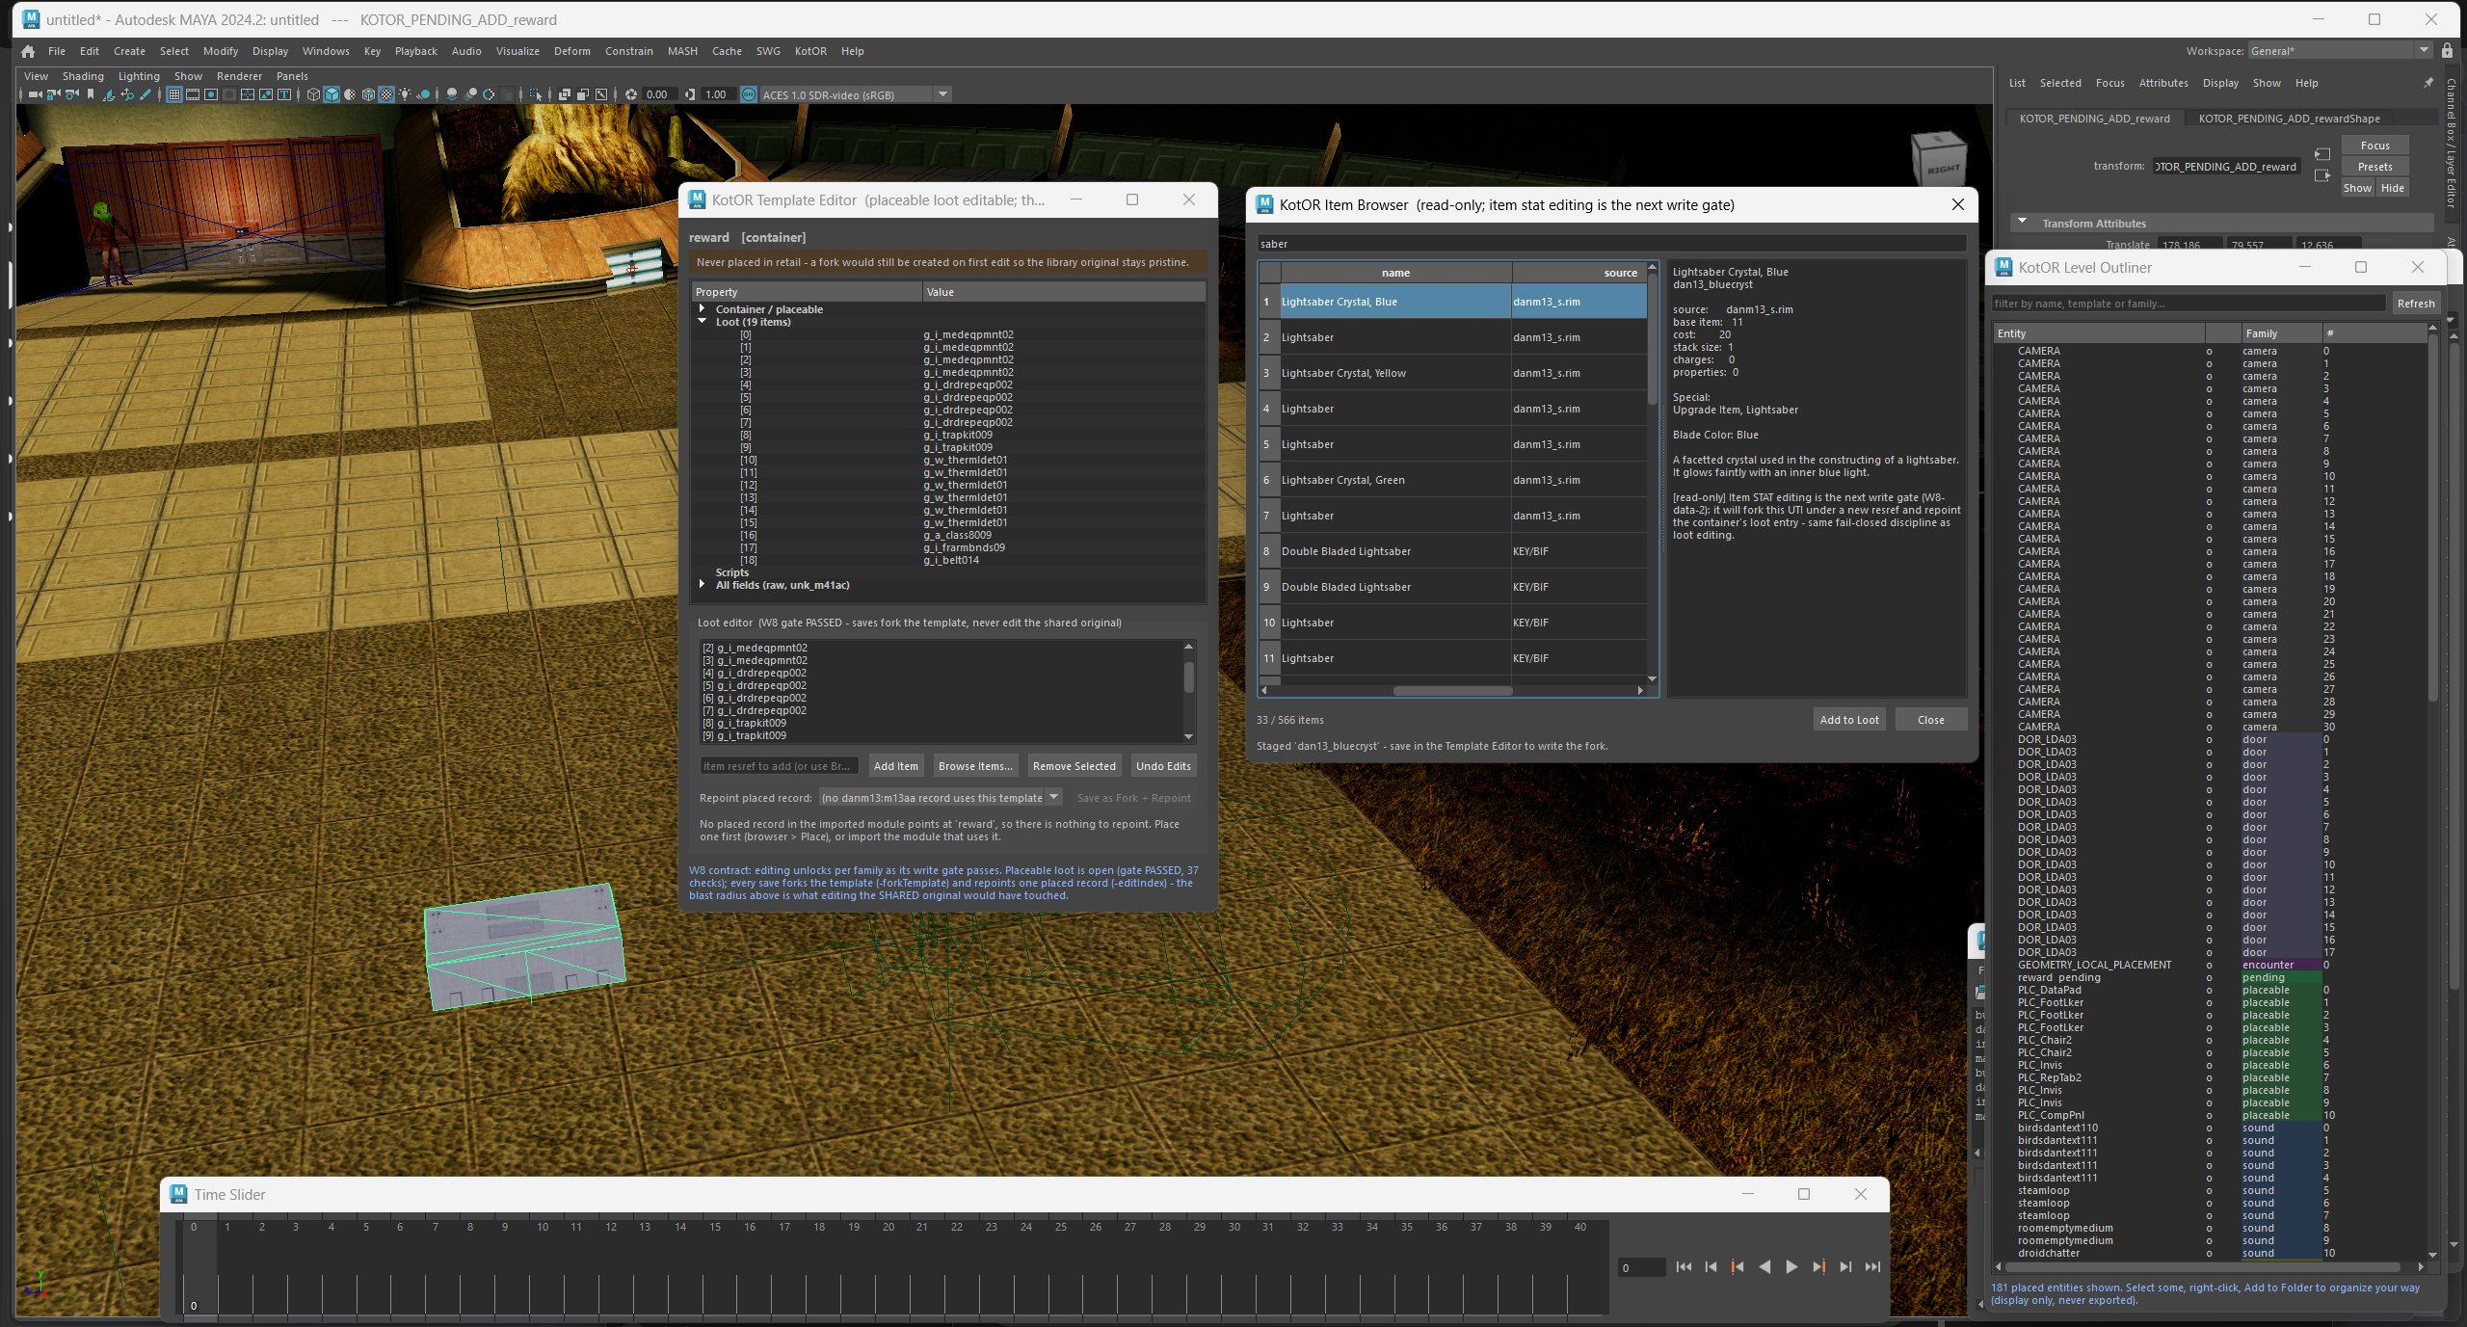Viewport: 2467px width, 1327px height.
Task: Click the pin icon in the Attribute Editor
Action: click(2428, 84)
